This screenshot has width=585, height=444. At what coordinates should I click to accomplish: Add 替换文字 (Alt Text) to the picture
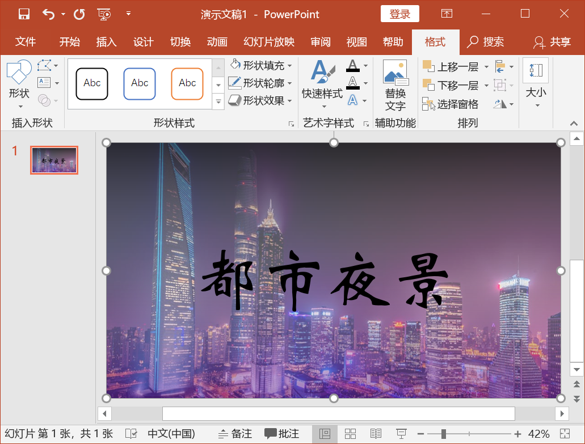(x=395, y=86)
